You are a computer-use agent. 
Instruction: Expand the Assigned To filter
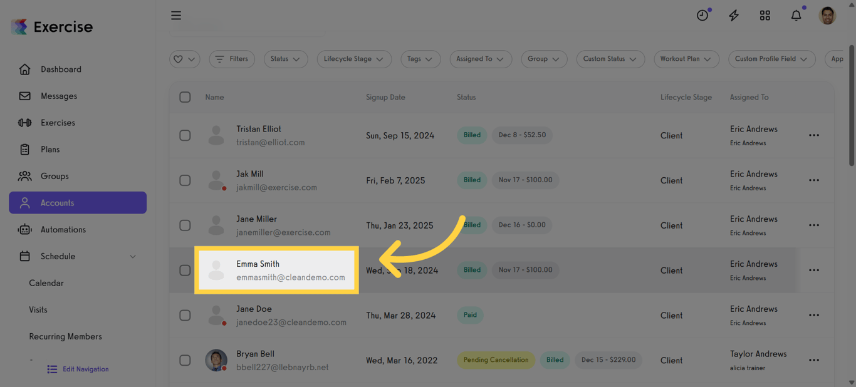coord(481,59)
